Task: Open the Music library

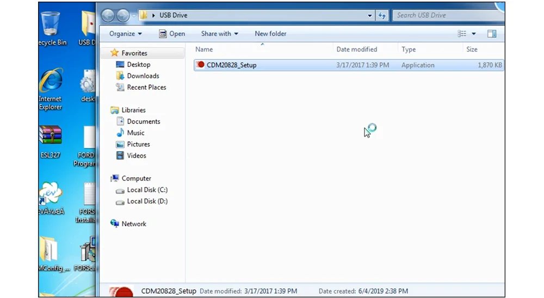Action: pos(135,133)
